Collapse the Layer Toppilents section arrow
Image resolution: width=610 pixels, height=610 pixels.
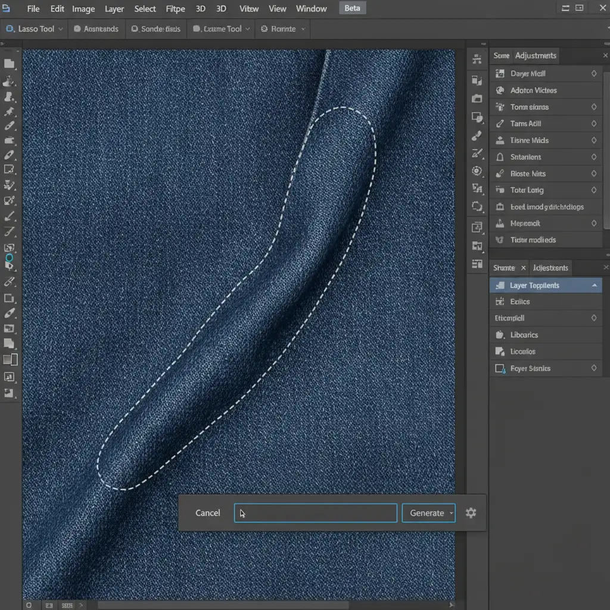pyautogui.click(x=594, y=286)
